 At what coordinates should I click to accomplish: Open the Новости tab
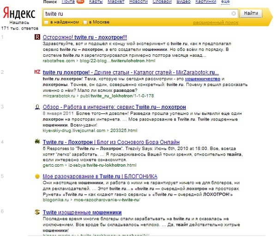coord(138,1)
